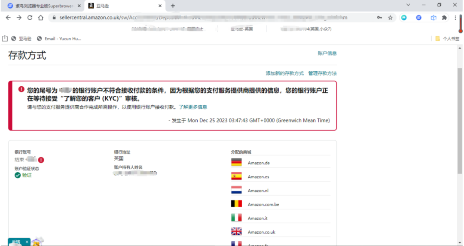Expand the tab search chevron
This screenshot has height=246, width=464.
[x=408, y=5]
